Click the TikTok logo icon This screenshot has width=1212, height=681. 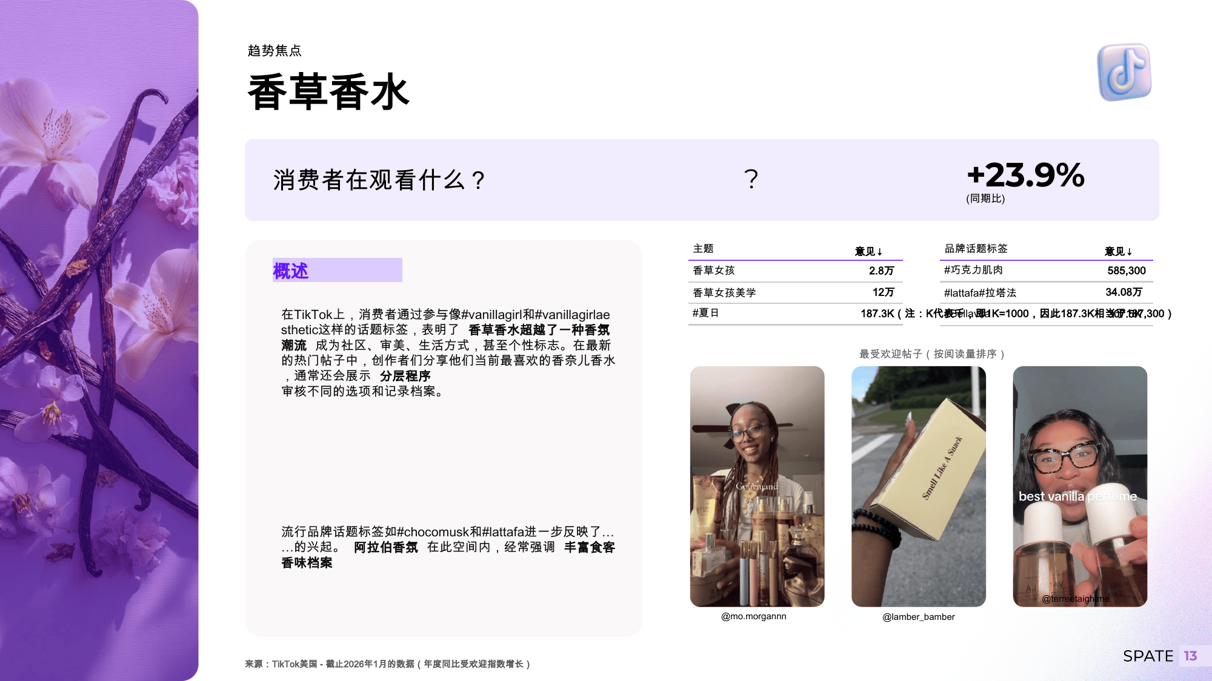tap(1124, 72)
